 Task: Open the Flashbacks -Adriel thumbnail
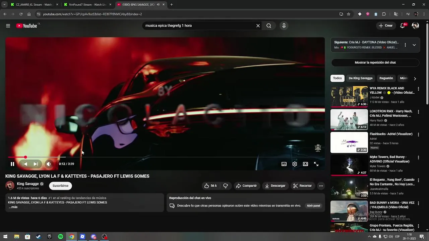coord(349,143)
